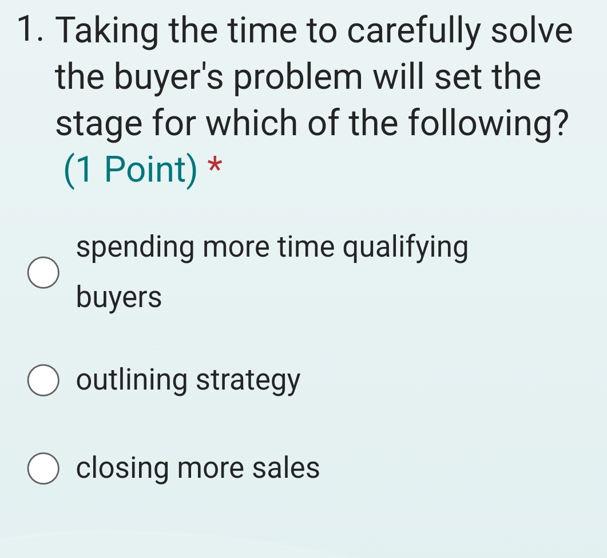Click the circle beside 'closing more sales'
607x558 pixels.
43,469
